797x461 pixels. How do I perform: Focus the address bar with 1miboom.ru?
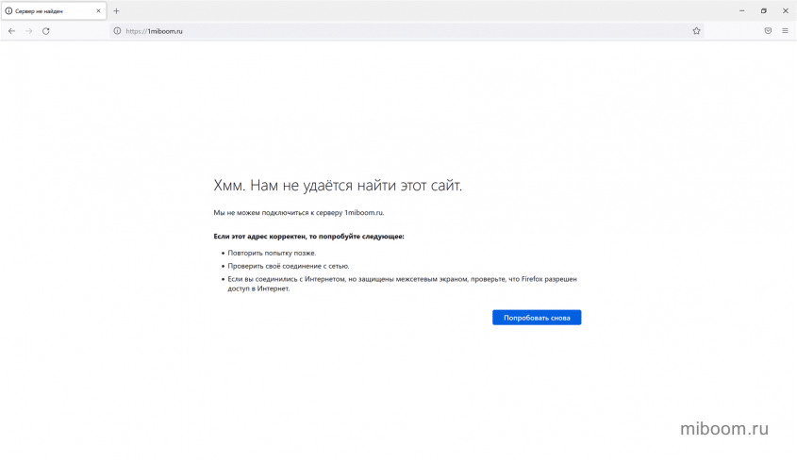(377, 31)
